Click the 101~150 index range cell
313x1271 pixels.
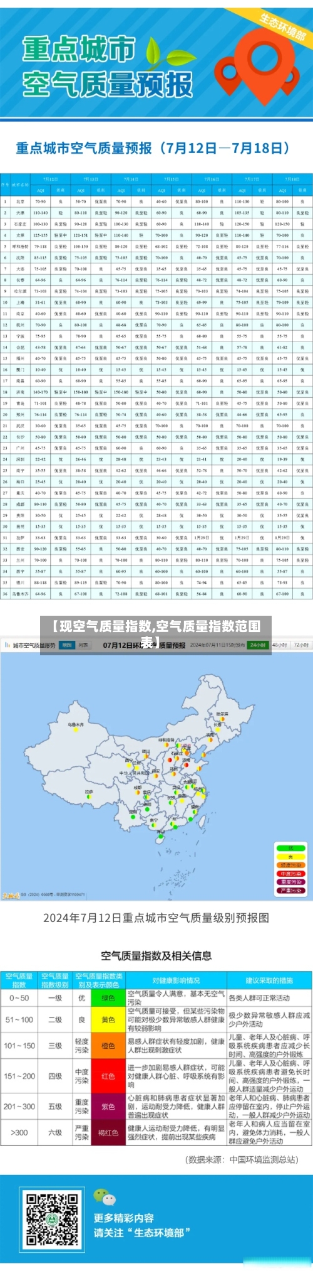point(19,1046)
